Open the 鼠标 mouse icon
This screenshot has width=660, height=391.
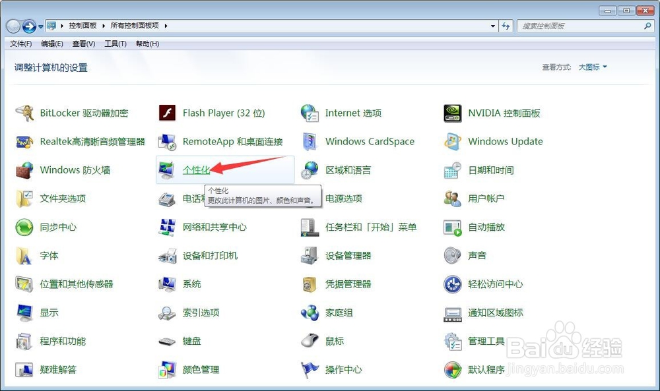pyautogui.click(x=310, y=341)
